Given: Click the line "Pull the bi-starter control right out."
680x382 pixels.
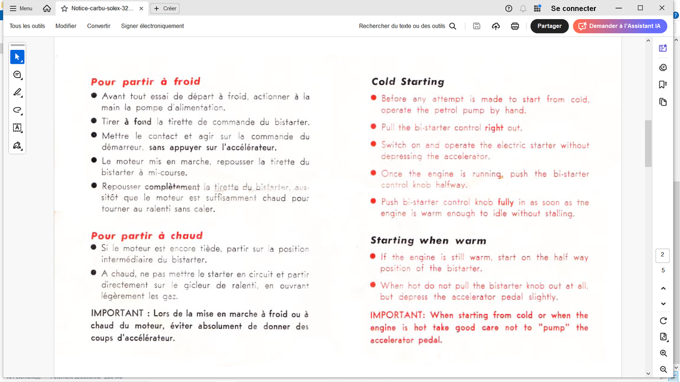Looking at the screenshot, I should coord(452,128).
